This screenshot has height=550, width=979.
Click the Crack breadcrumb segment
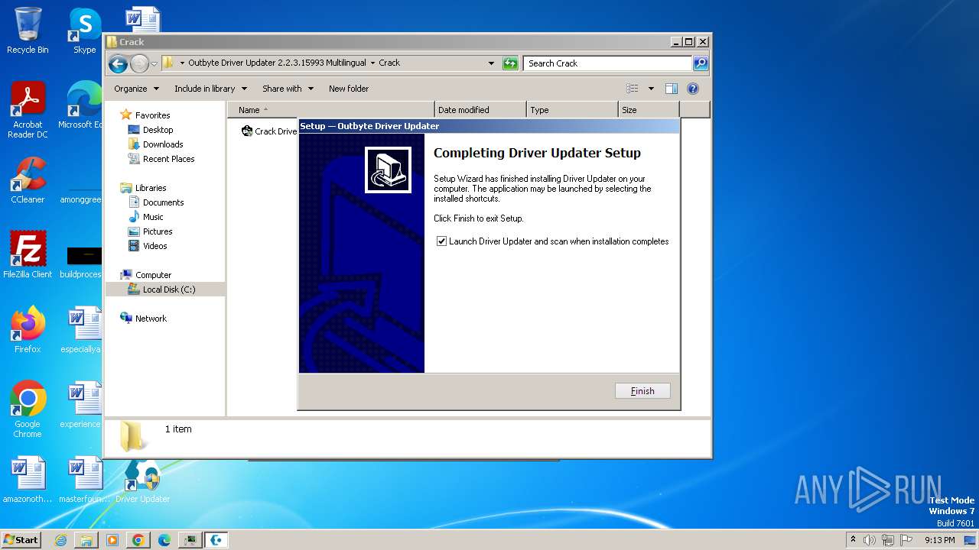389,63
